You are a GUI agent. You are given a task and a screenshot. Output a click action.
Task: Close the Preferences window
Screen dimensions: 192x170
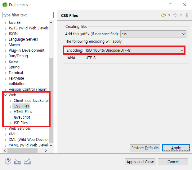pos(185,5)
